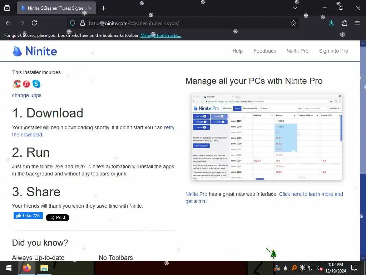The height and width of the screenshot is (275, 366).
Task: Open a new browser tab
Action: 103,8
